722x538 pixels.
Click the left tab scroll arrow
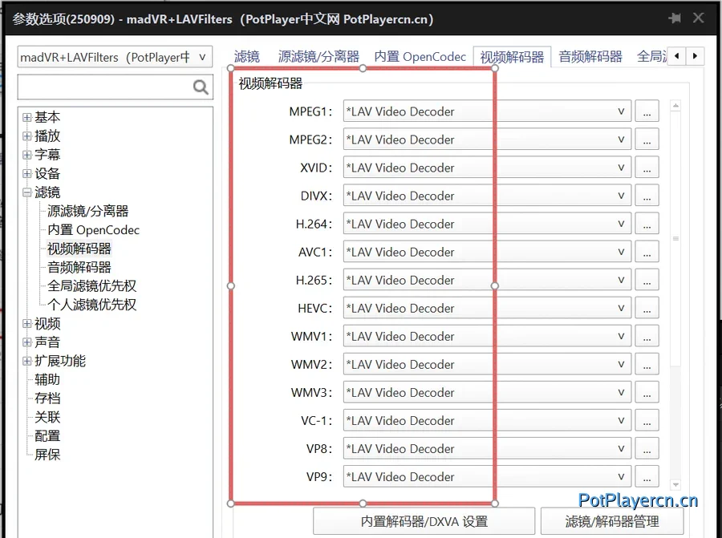tap(678, 56)
